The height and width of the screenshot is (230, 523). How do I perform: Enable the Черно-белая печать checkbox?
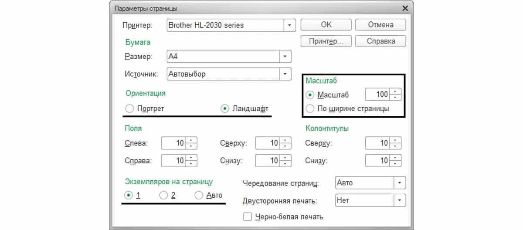(248, 216)
